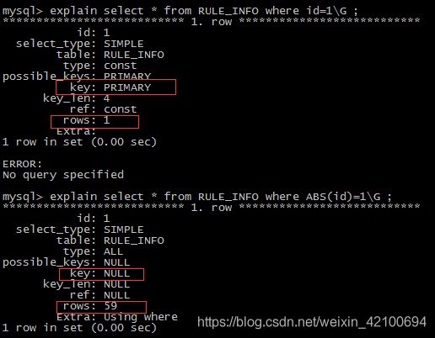
Task: Click the rows: 1 highlighted box
Action: pos(94,122)
